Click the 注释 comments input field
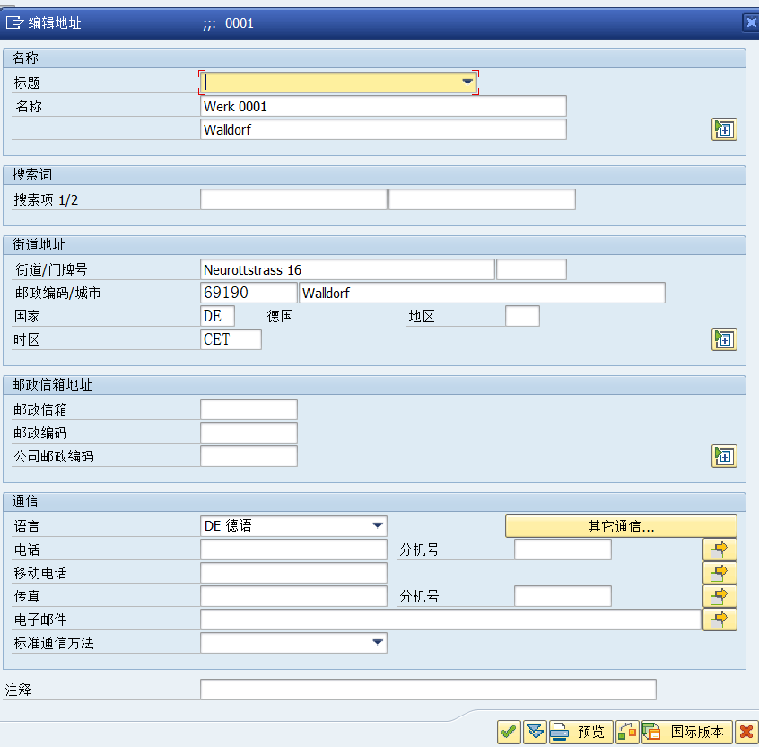This screenshot has width=759, height=747. click(428, 689)
